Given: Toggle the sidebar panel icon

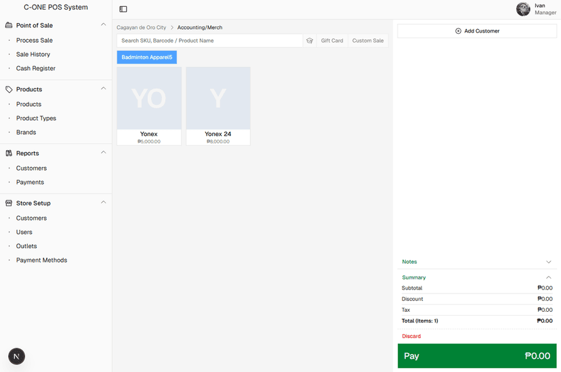Looking at the screenshot, I should point(123,9).
